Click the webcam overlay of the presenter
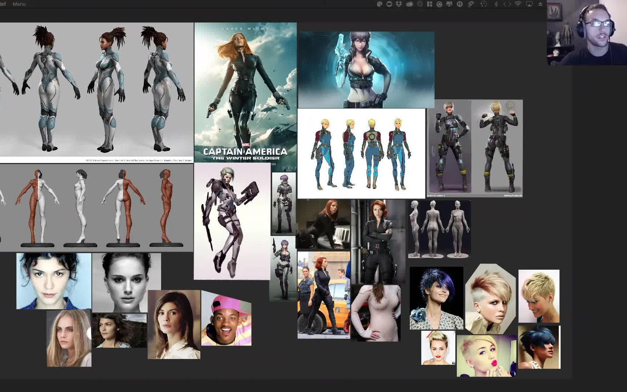Screen dimensions: 627x392 click(x=587, y=33)
